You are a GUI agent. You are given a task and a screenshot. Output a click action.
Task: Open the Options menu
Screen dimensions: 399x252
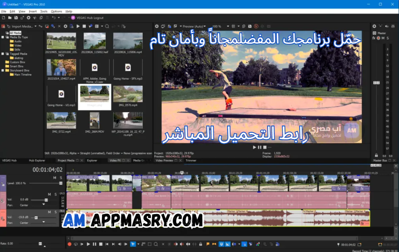coord(56,11)
